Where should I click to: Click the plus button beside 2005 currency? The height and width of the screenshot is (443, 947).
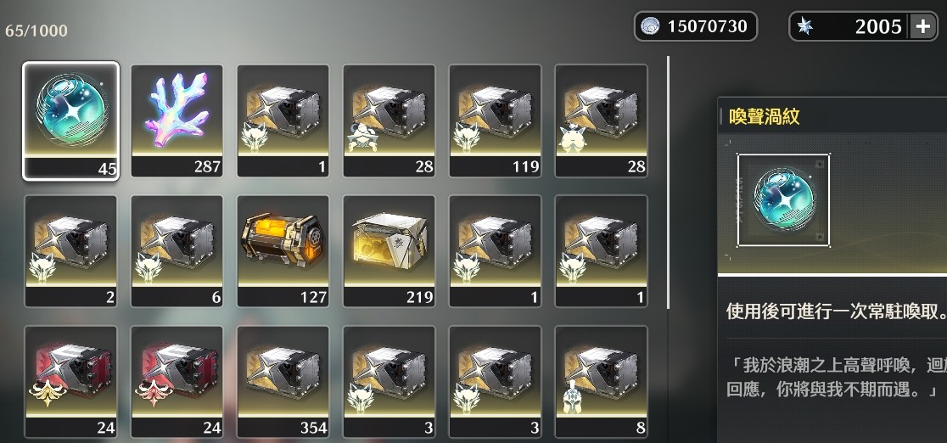click(x=923, y=26)
